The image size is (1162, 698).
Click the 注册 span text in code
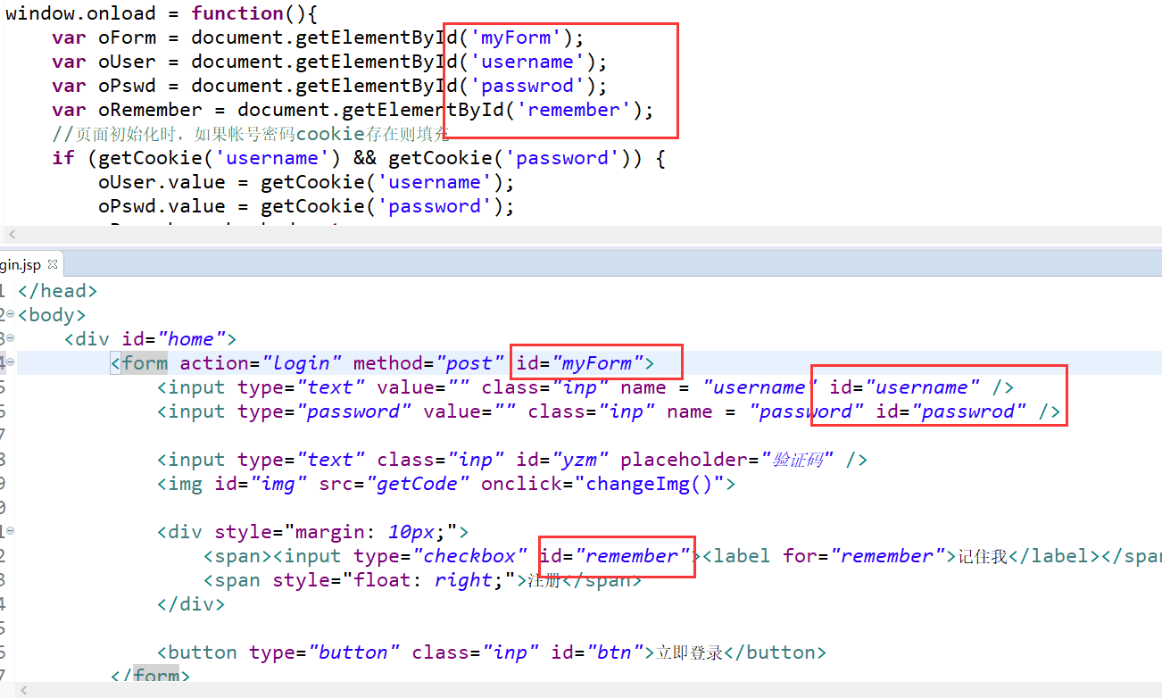click(544, 580)
